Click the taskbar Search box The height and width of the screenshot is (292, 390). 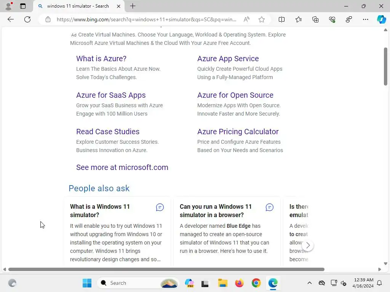click(x=138, y=283)
